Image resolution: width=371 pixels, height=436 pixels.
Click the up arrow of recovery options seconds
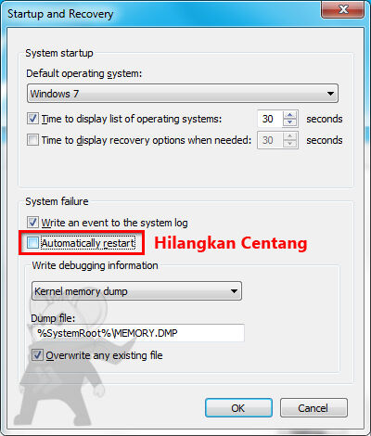click(x=290, y=136)
